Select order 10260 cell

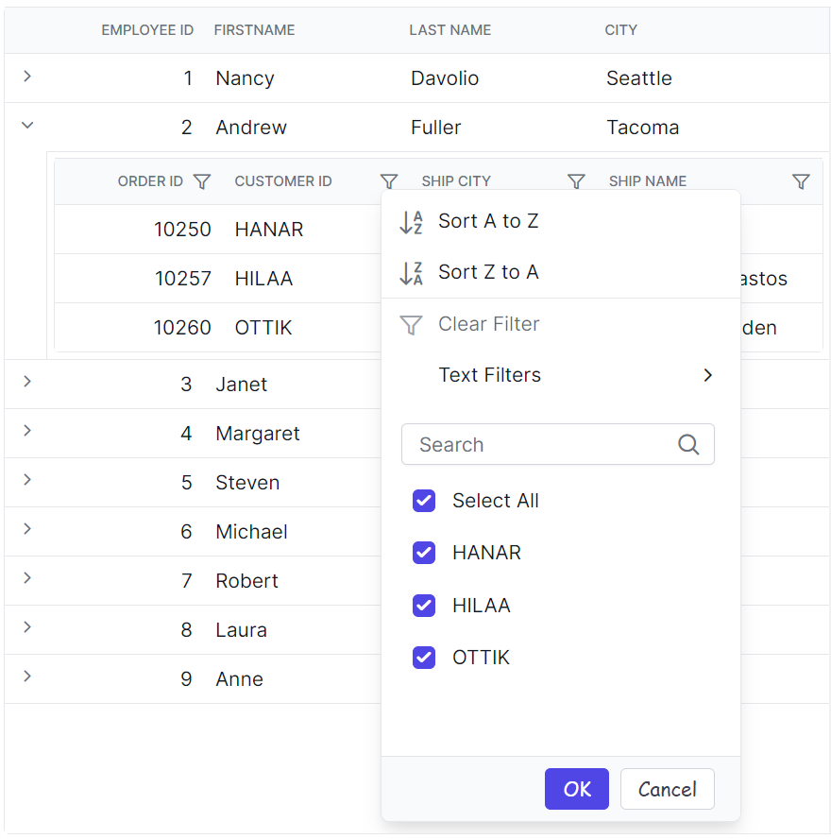[x=182, y=328]
